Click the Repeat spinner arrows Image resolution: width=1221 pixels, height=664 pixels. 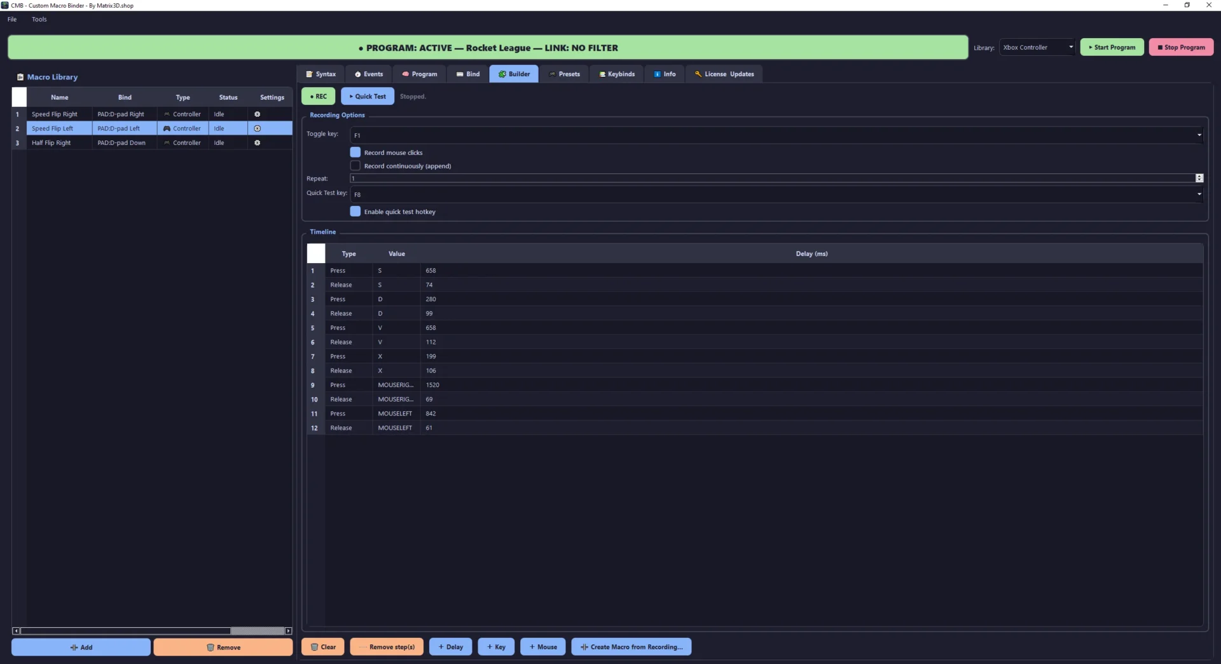(1199, 179)
